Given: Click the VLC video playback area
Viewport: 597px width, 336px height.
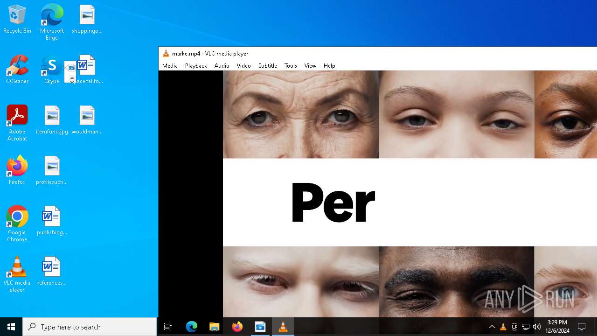Looking at the screenshot, I should pos(378,194).
